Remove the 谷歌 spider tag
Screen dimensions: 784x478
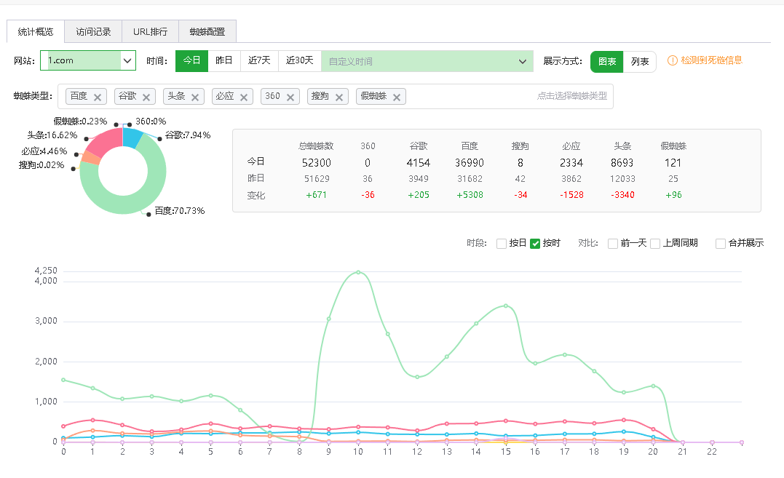tap(146, 97)
